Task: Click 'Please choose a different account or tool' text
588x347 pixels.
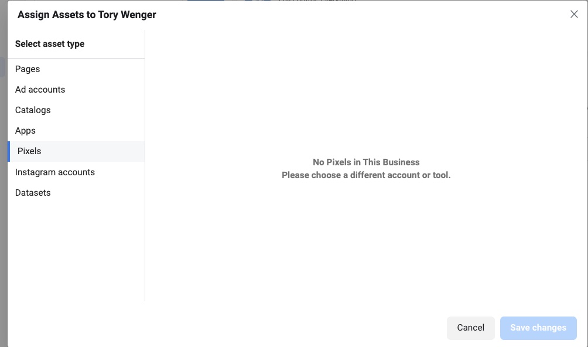Action: point(366,175)
